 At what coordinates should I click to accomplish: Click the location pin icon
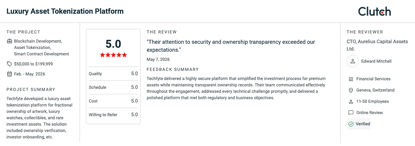[x=351, y=90]
